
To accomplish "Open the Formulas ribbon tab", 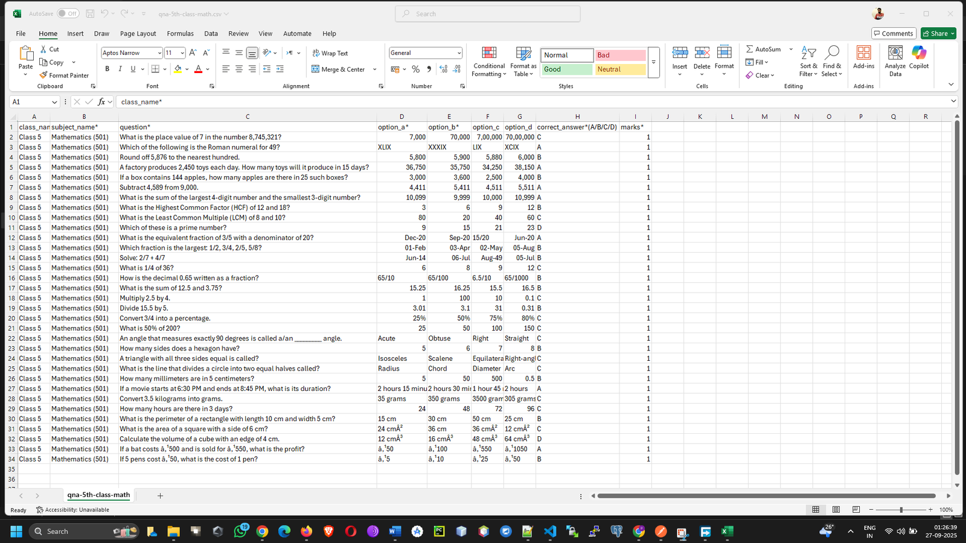I will tap(180, 34).
